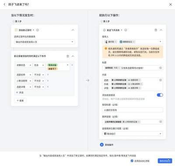Open info icon beside the step 1 trigger type

pyautogui.click(x=38, y=30)
